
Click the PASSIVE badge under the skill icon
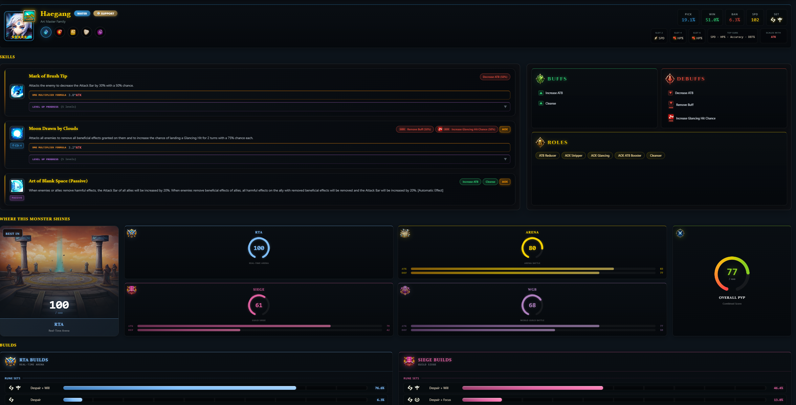17,198
